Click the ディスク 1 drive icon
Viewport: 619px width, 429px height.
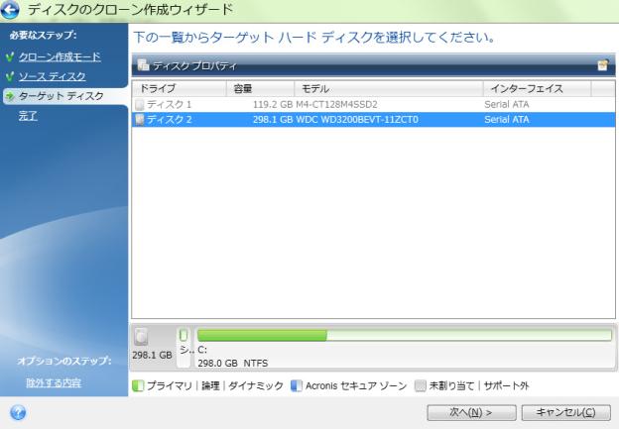tap(139, 104)
